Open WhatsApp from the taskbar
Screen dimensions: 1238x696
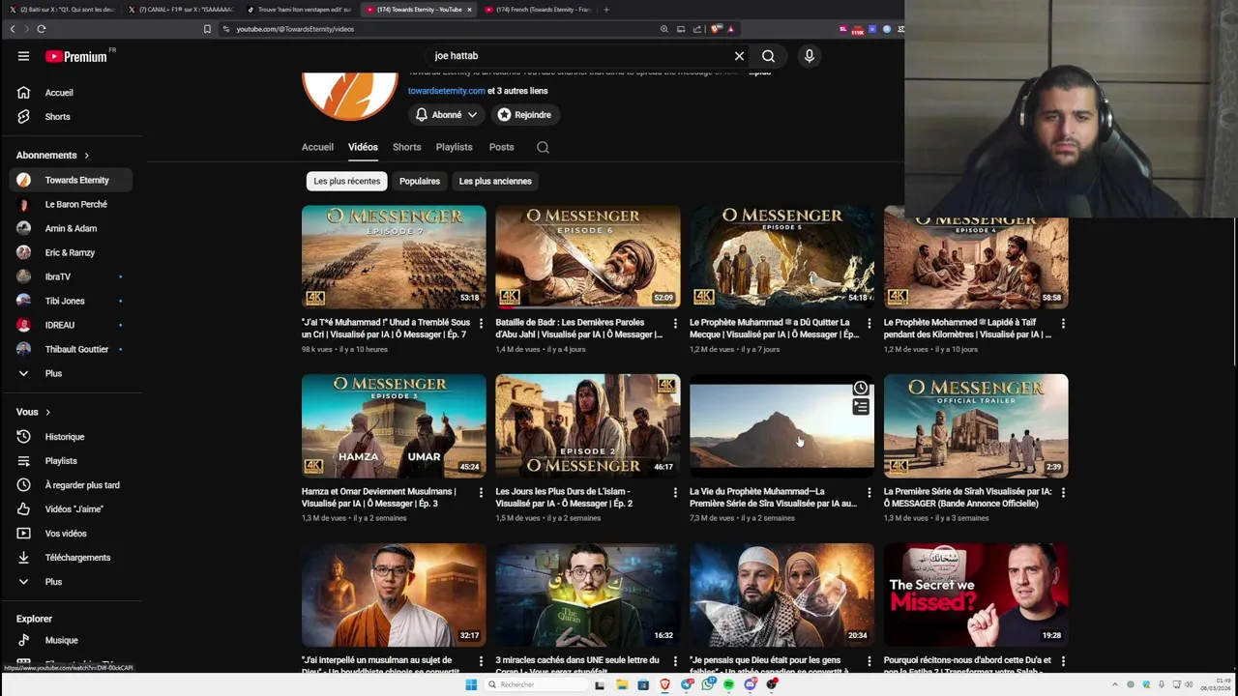coord(708,684)
